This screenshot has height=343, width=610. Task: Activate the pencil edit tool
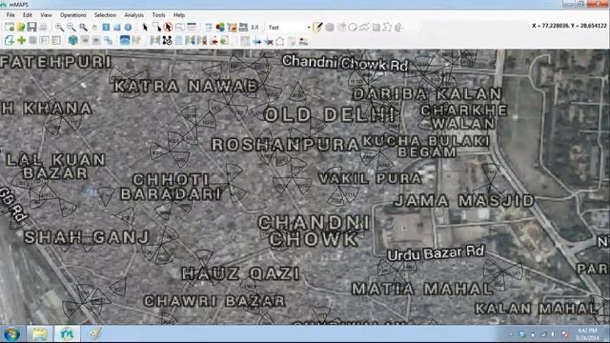click(317, 28)
